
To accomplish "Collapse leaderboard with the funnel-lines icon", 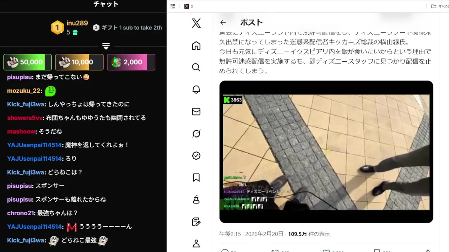I will 106,46.
